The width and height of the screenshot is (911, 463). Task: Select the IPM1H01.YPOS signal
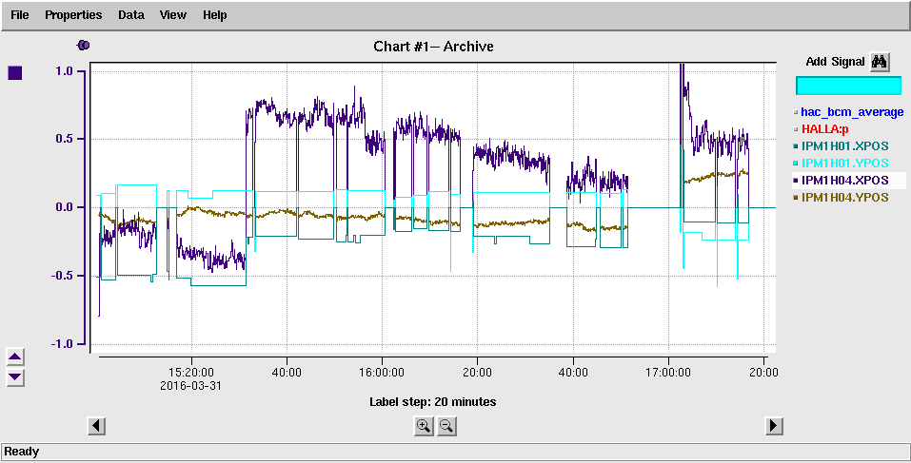844,163
